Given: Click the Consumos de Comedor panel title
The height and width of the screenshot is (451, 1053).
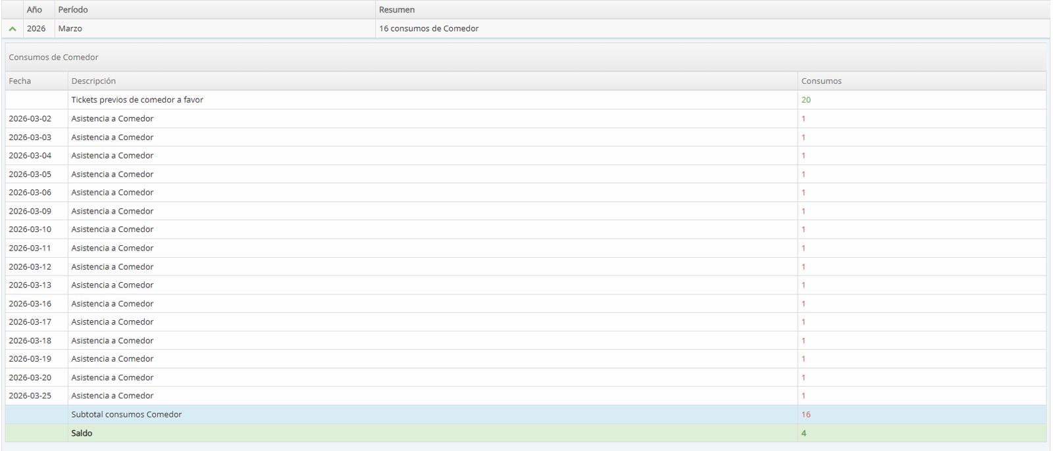Looking at the screenshot, I should pos(53,57).
